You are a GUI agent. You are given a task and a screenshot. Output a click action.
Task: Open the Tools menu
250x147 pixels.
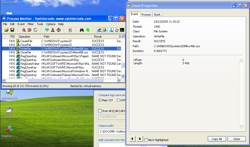(40, 24)
